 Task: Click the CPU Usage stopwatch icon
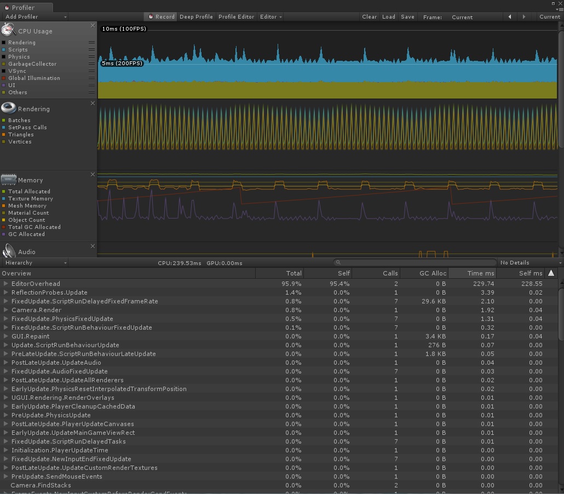point(8,30)
